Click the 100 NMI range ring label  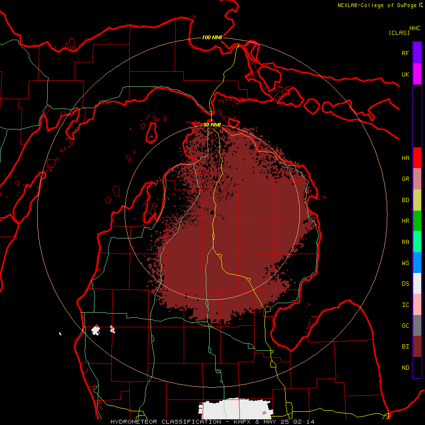212,37
